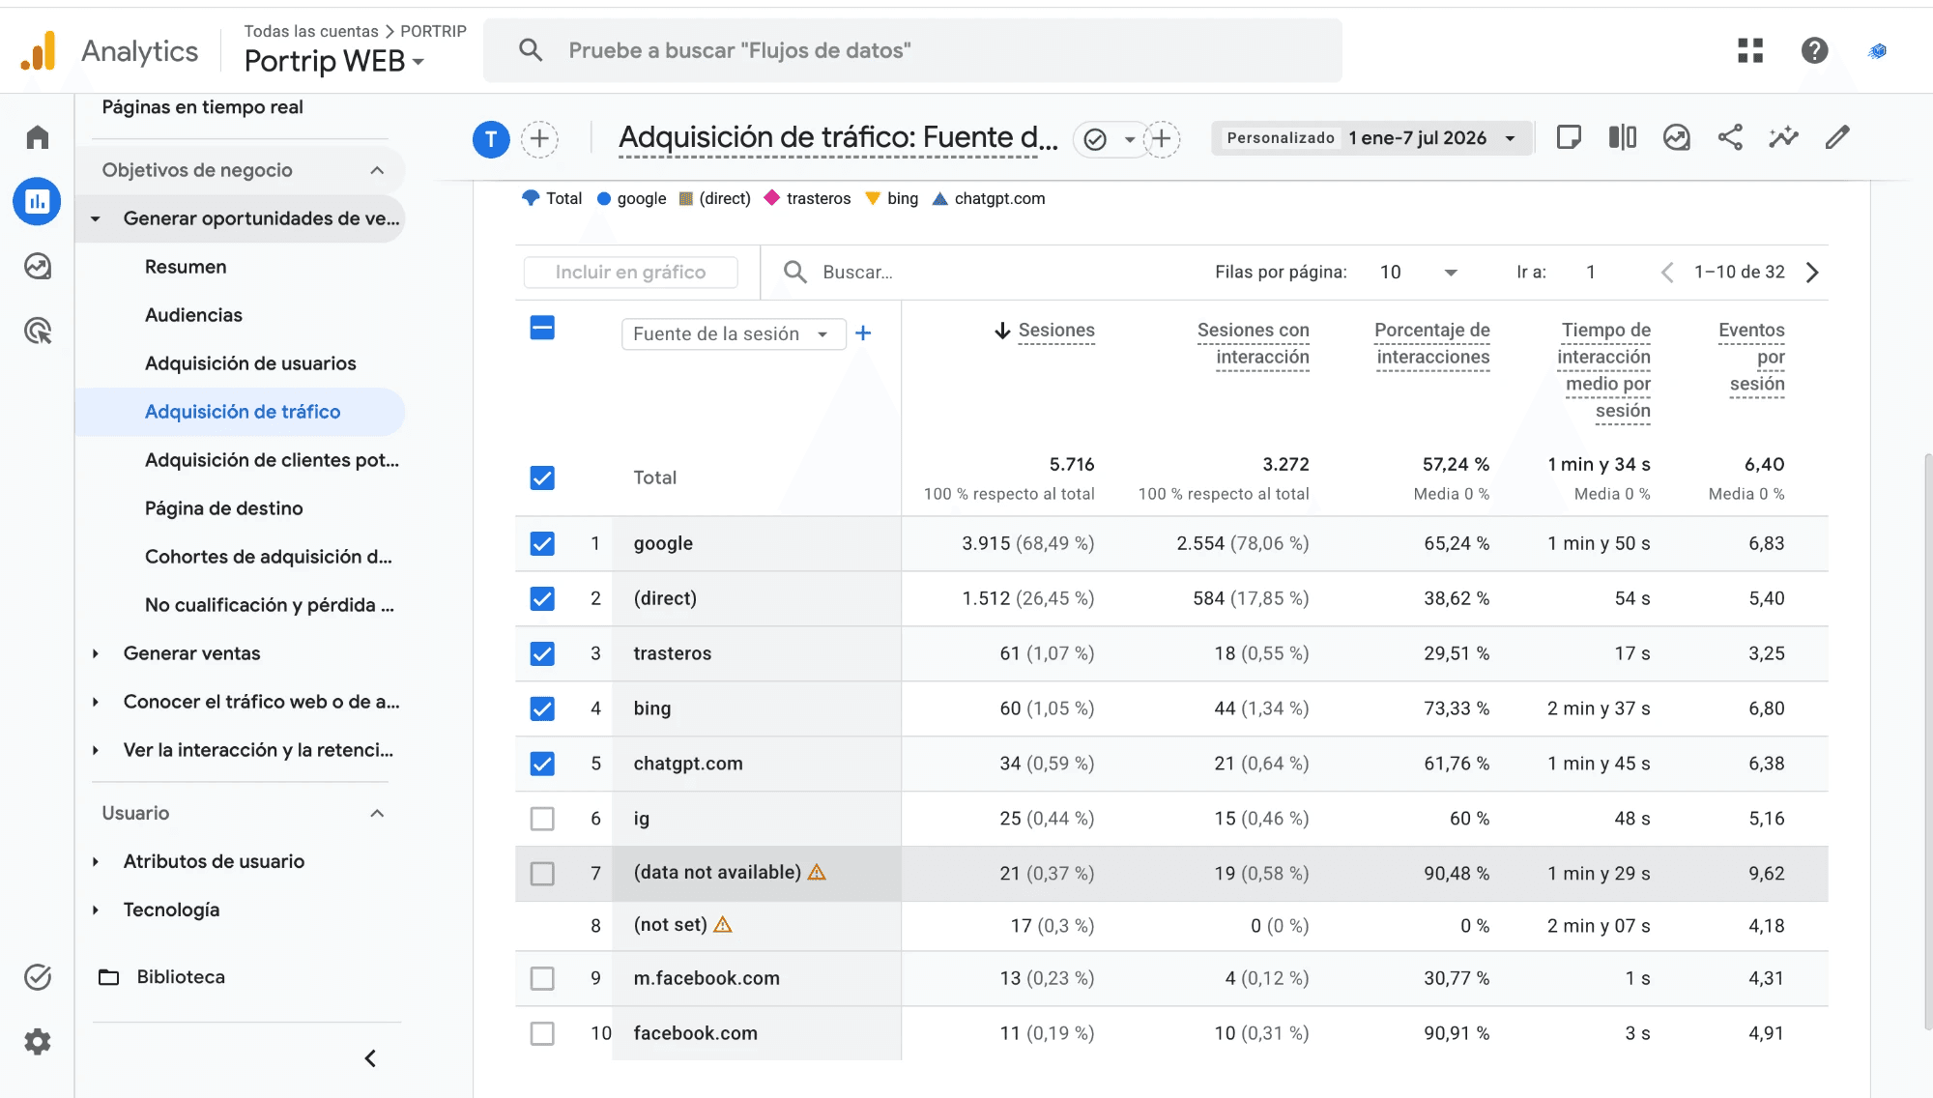Image resolution: width=1933 pixels, height=1098 pixels.
Task: Open the Advertising icon in the left rail
Action: (x=38, y=331)
